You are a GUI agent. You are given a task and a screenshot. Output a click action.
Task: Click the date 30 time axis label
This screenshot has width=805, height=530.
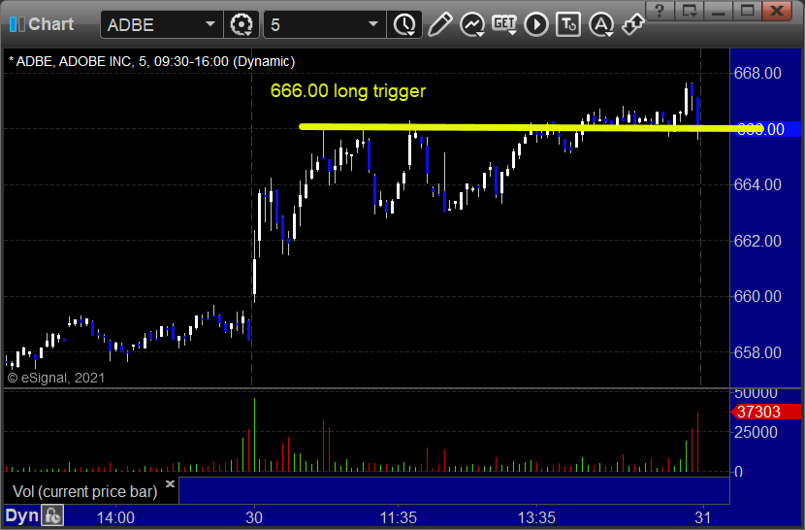pyautogui.click(x=254, y=517)
